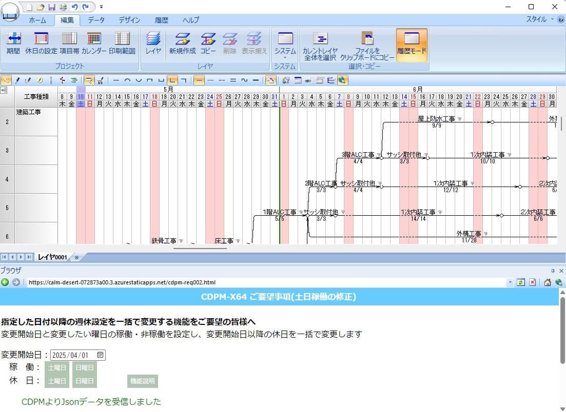Open the デザイン ribbon tab
Screen dimensions: 566x412
click(129, 20)
